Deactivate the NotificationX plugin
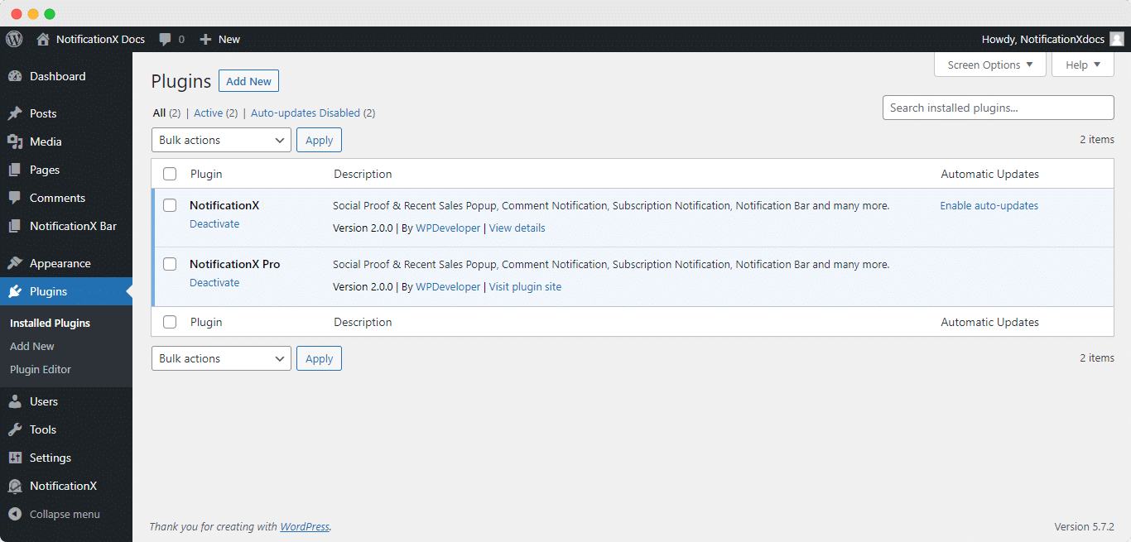The image size is (1131, 542). (214, 223)
